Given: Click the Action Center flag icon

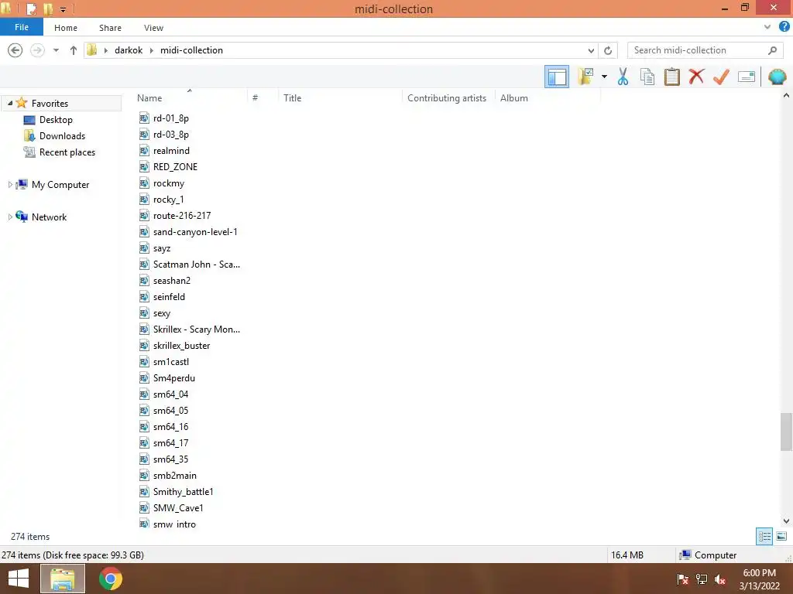Looking at the screenshot, I should [x=682, y=579].
